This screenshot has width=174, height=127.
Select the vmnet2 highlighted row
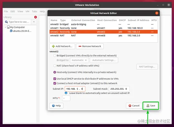click(x=103, y=32)
